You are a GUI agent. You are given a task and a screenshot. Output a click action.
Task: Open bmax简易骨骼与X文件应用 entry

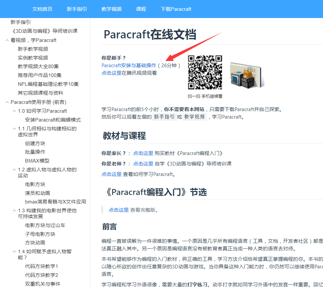coord(55,202)
